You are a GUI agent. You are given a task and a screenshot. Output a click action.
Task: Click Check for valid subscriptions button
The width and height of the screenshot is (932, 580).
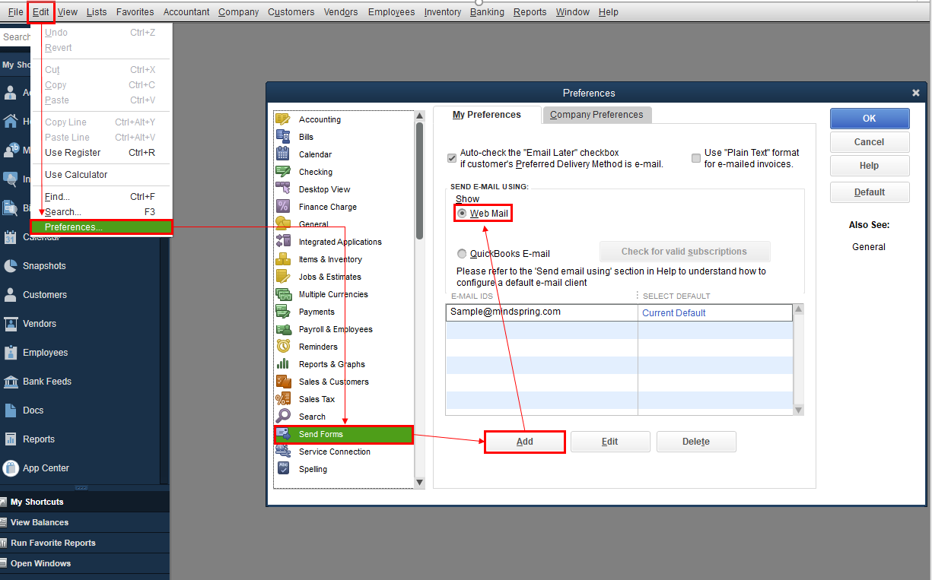[685, 252]
